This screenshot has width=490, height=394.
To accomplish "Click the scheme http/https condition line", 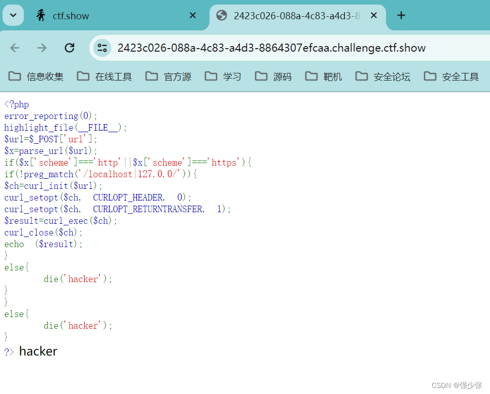I will tap(128, 163).
